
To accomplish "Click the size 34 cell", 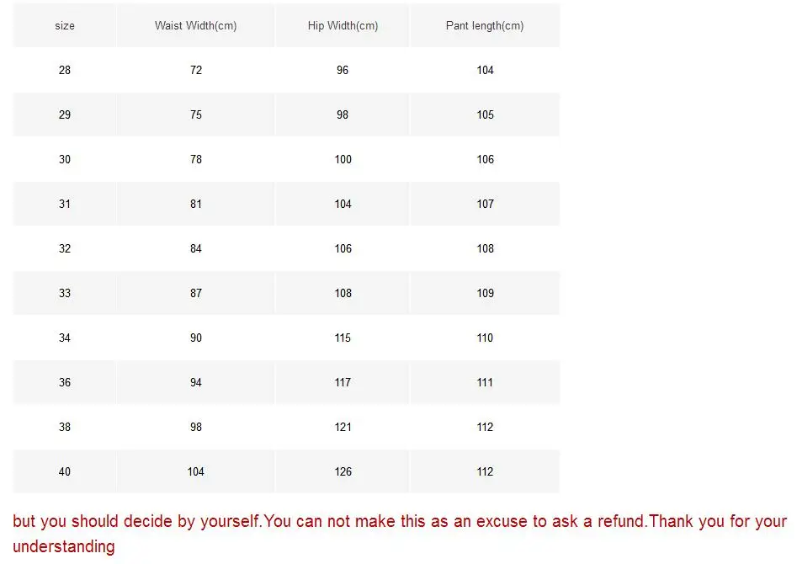I will tap(65, 338).
